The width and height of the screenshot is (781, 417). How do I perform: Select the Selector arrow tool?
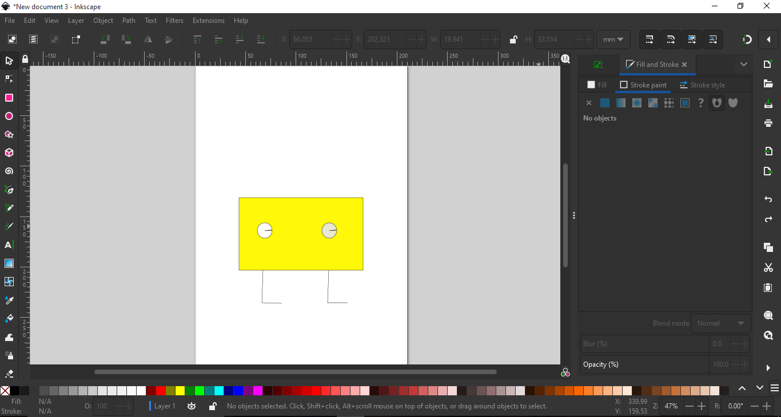click(9, 61)
